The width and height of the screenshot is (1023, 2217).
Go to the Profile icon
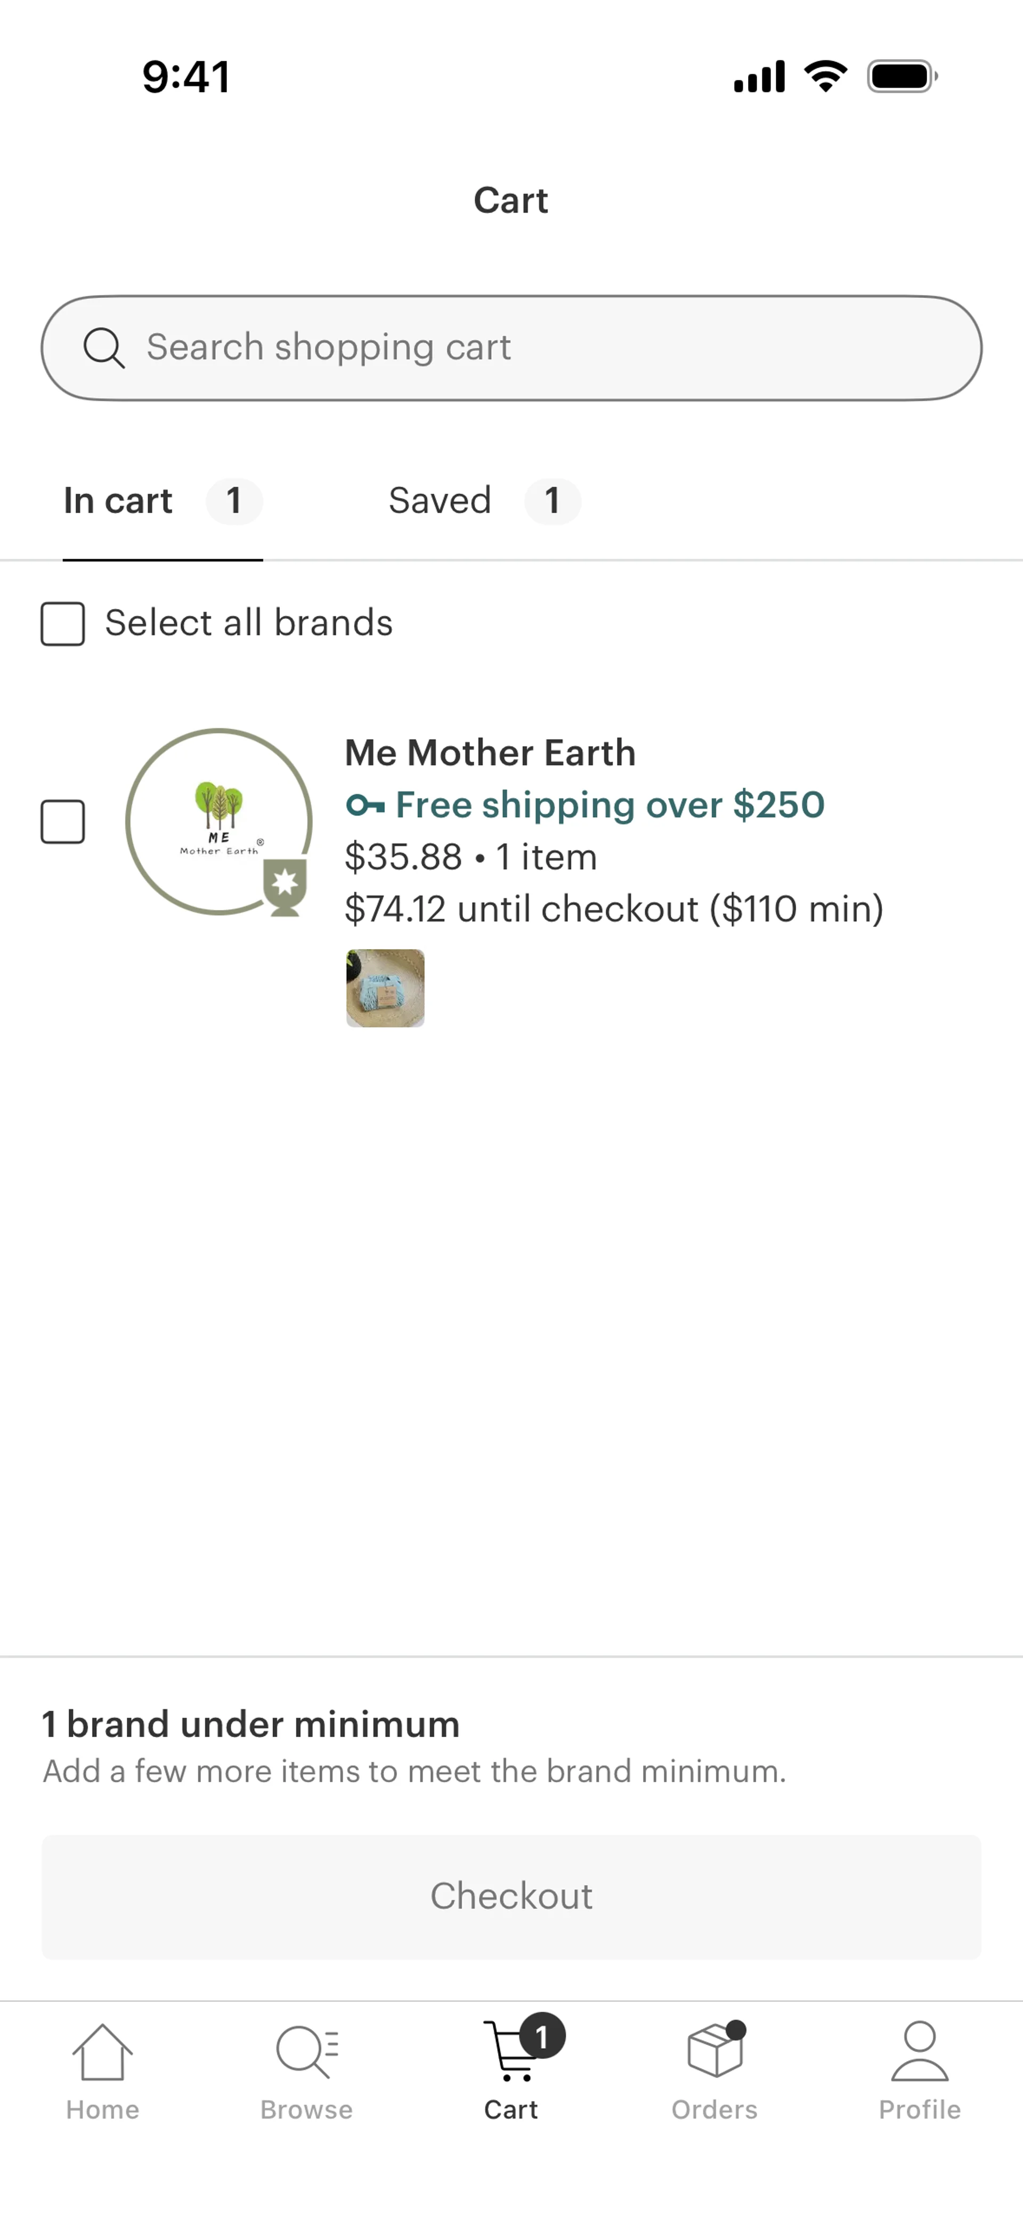pyautogui.click(x=919, y=2053)
